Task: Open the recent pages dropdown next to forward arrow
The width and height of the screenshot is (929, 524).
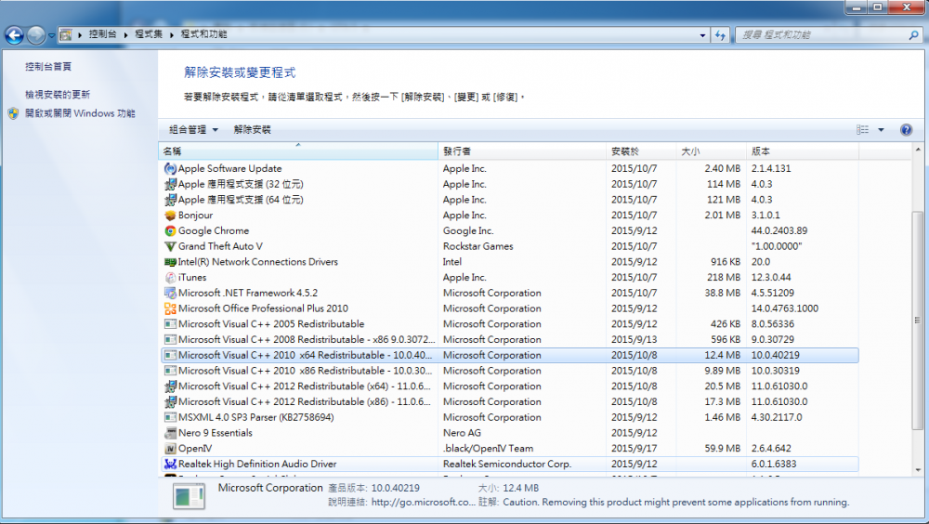Action: (51, 35)
